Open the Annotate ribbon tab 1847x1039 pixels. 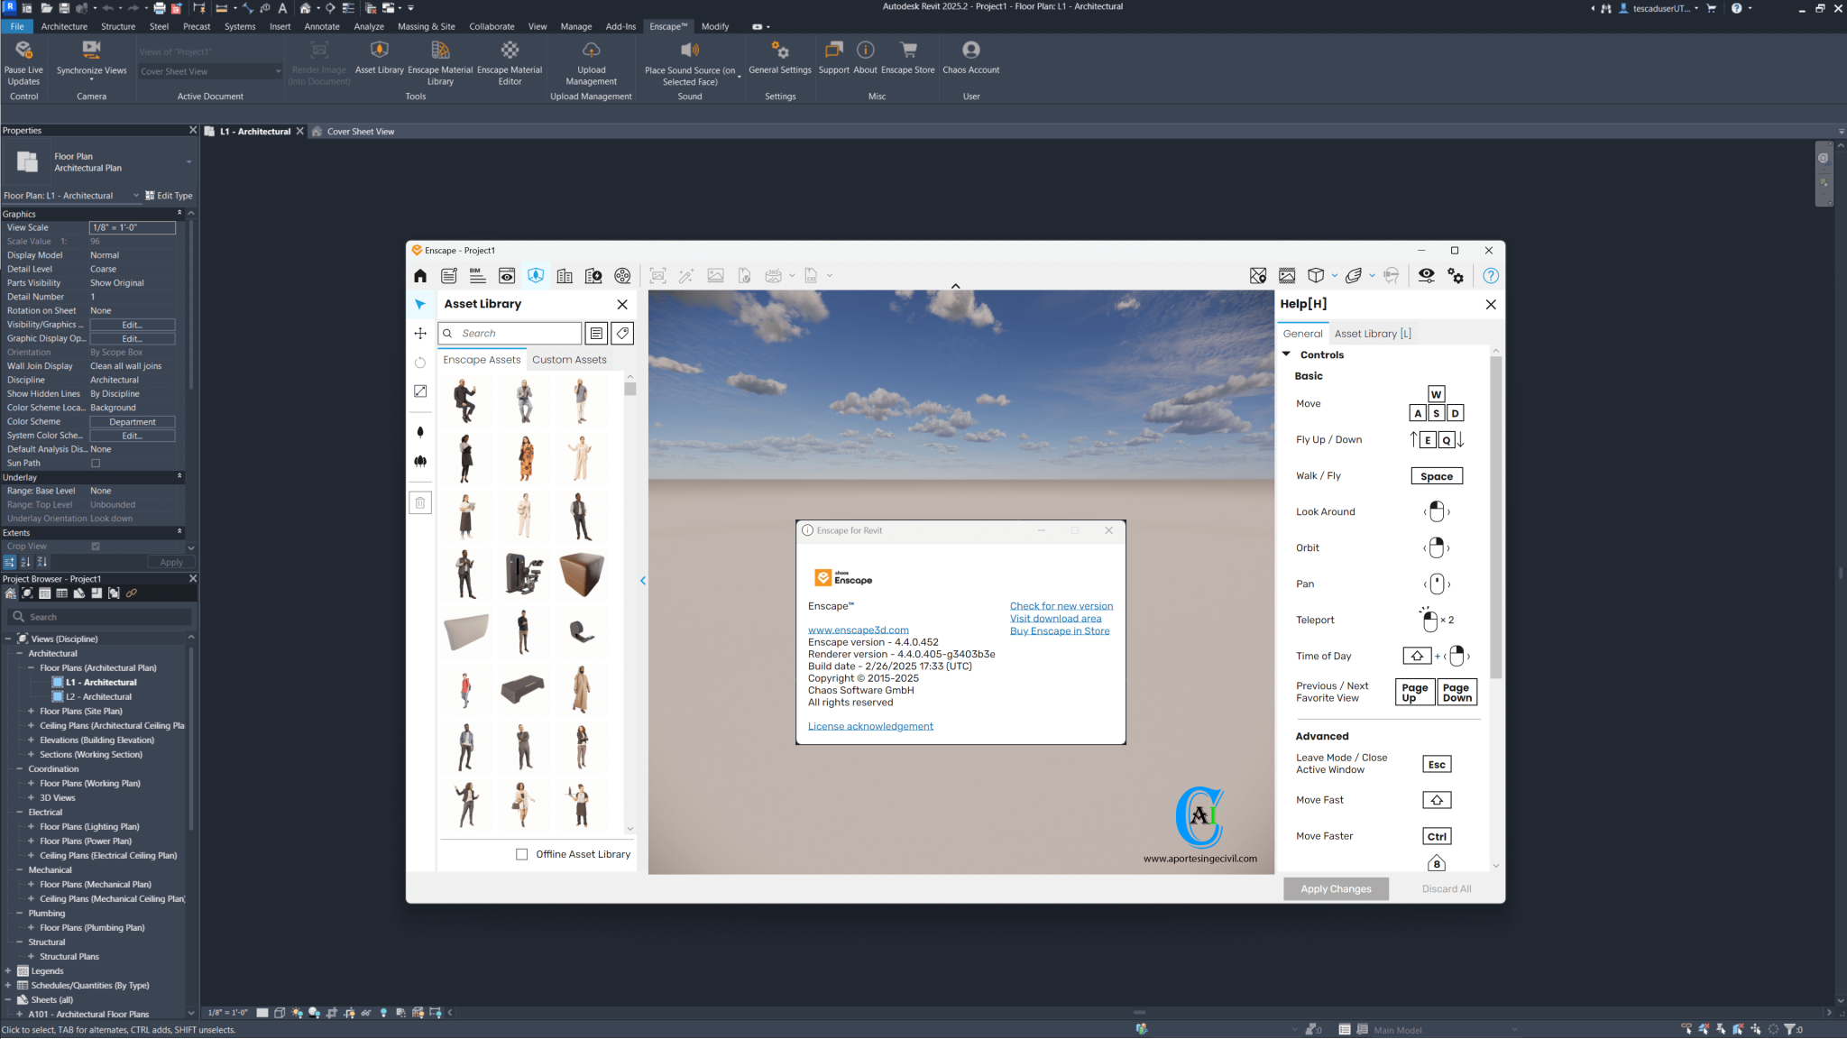click(322, 26)
